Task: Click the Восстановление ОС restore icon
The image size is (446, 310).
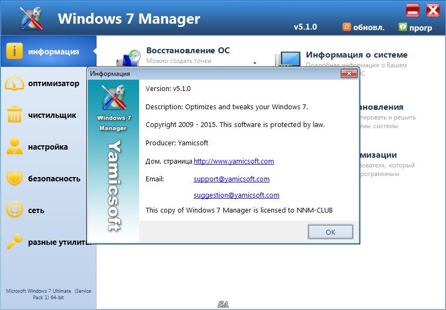Action: pos(129,58)
